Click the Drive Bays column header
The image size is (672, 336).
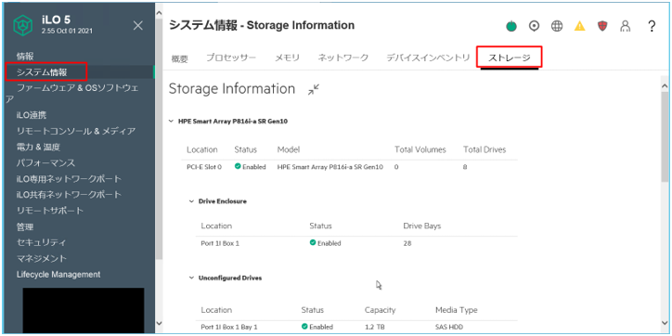422,226
